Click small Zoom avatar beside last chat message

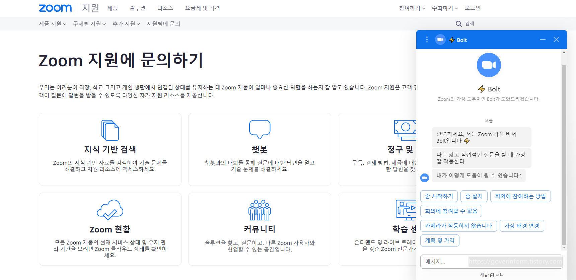[425, 178]
